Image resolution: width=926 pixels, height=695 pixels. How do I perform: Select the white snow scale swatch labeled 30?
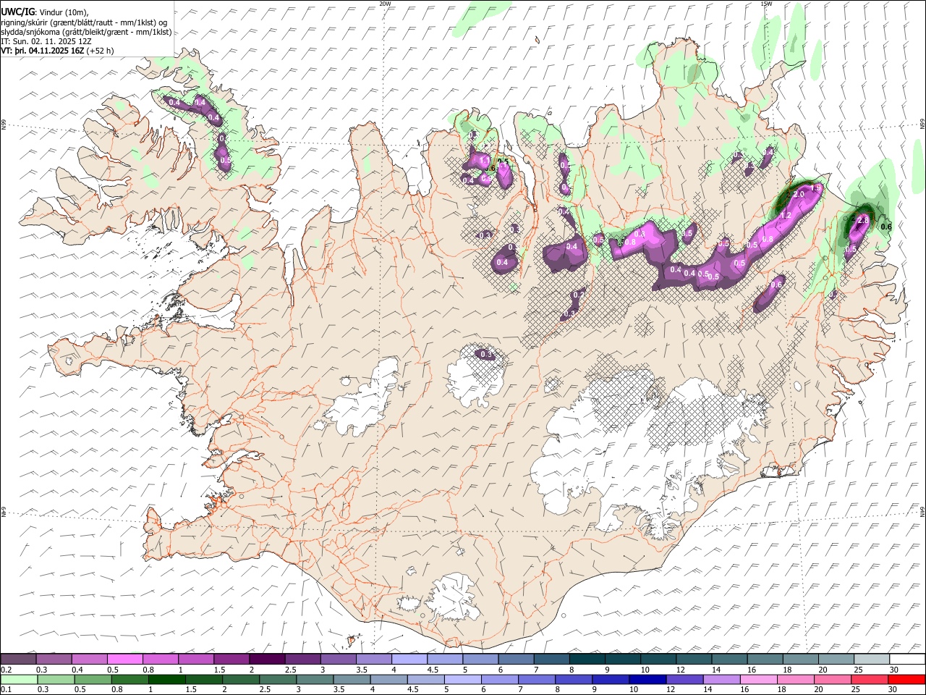tap(907, 659)
